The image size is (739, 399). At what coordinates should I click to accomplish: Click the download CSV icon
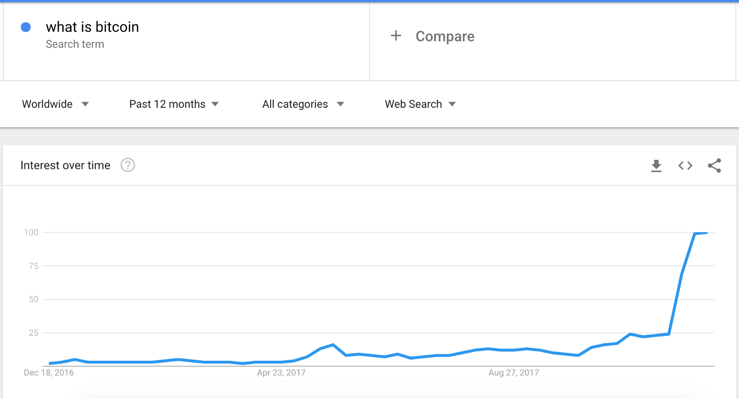click(656, 166)
